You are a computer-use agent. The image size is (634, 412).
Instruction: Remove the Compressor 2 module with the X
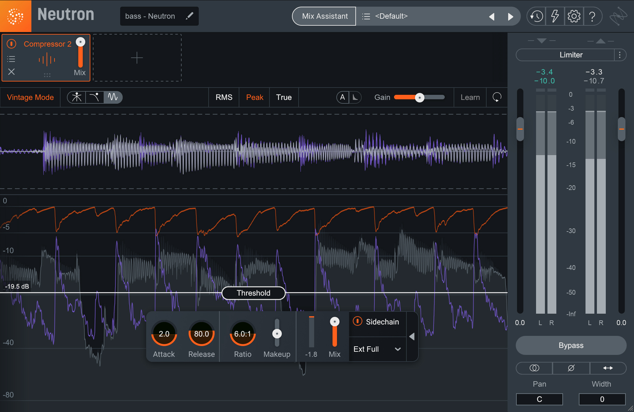(11, 72)
